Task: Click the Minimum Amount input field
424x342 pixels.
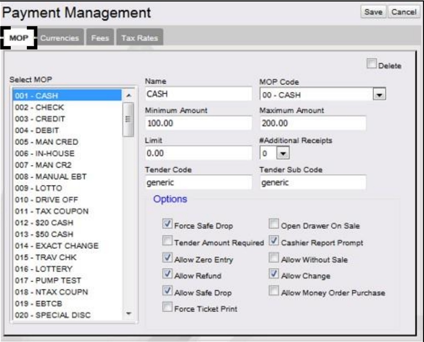Action: (x=199, y=123)
